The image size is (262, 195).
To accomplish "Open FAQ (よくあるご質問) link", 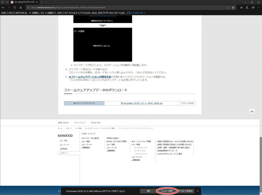I will tap(117, 141).
